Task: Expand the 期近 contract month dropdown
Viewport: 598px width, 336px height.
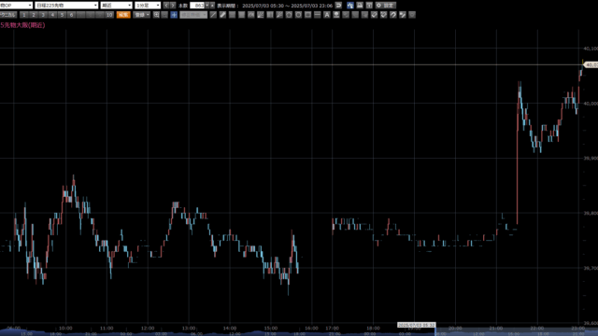Action: tap(116, 6)
